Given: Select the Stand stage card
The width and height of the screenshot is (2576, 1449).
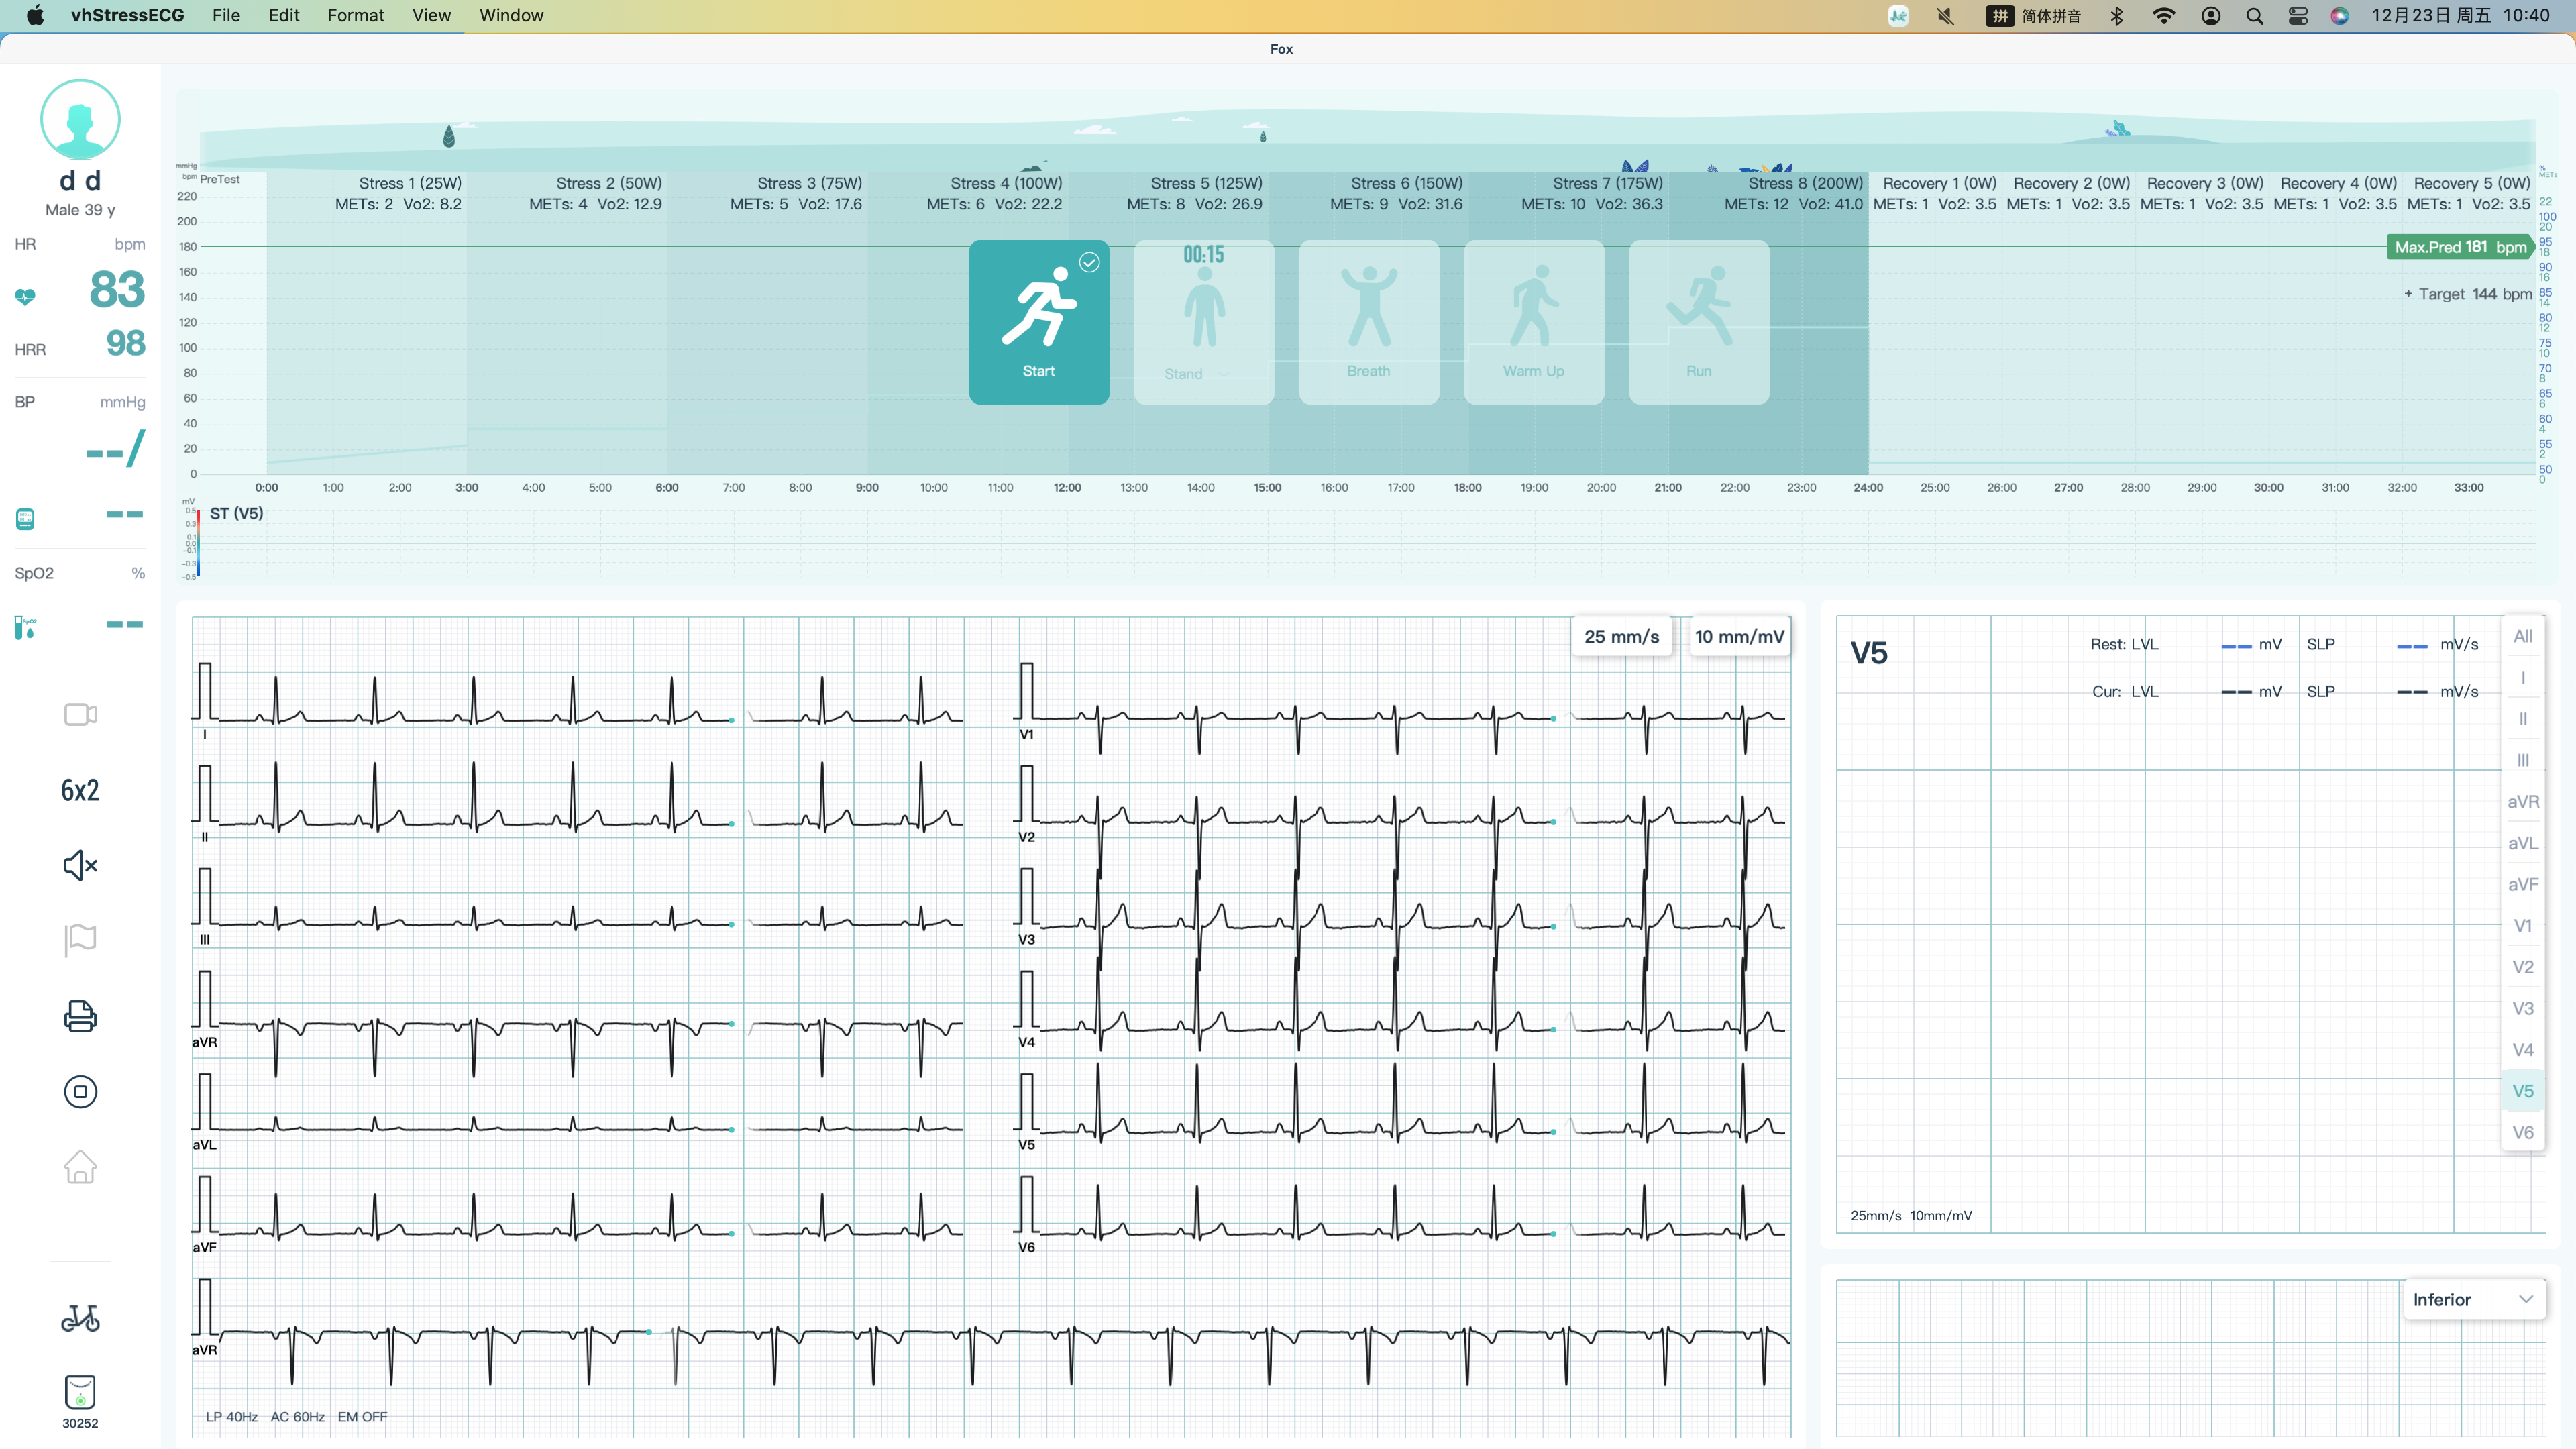Looking at the screenshot, I should 1203,322.
